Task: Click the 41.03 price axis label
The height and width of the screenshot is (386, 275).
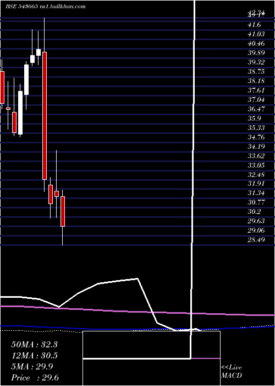Action: [256, 34]
